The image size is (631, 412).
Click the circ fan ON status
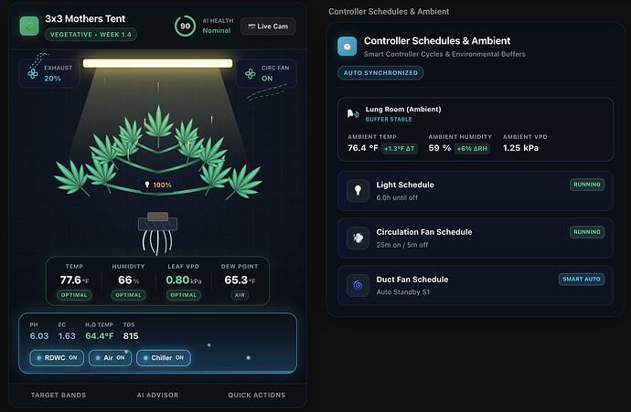[x=267, y=79]
